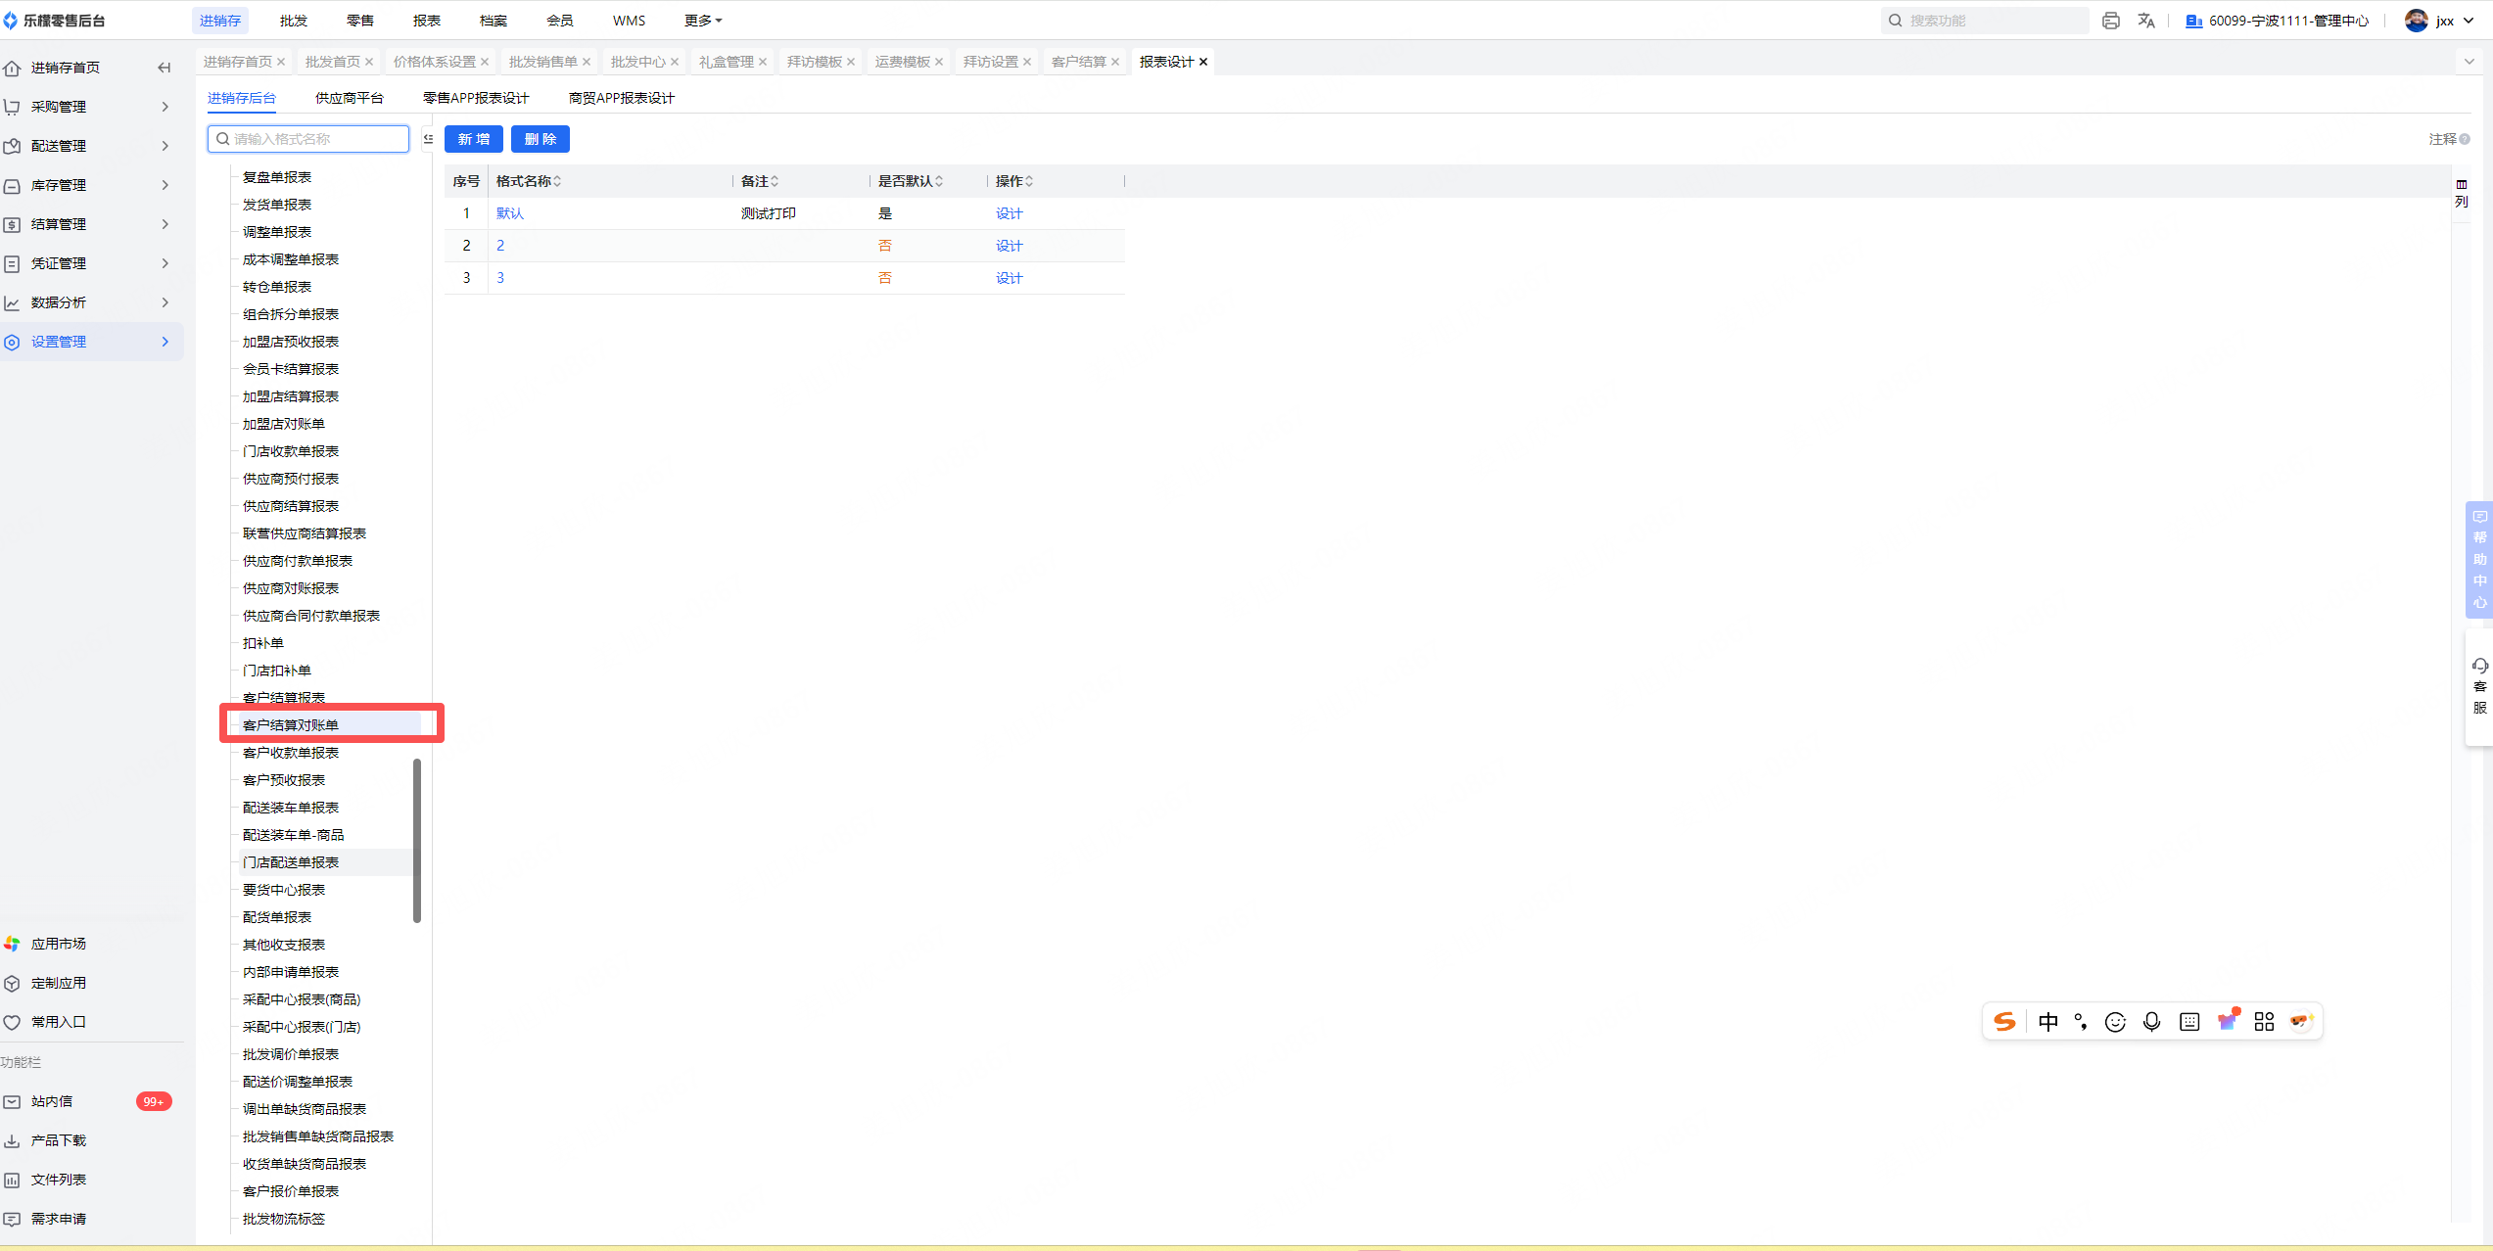Collapse the left sidebar with arrow icon
The image size is (2493, 1251).
(x=164, y=68)
